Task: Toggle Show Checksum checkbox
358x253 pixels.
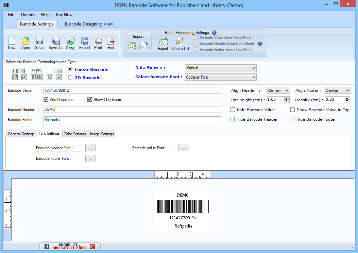Action: click(90, 100)
